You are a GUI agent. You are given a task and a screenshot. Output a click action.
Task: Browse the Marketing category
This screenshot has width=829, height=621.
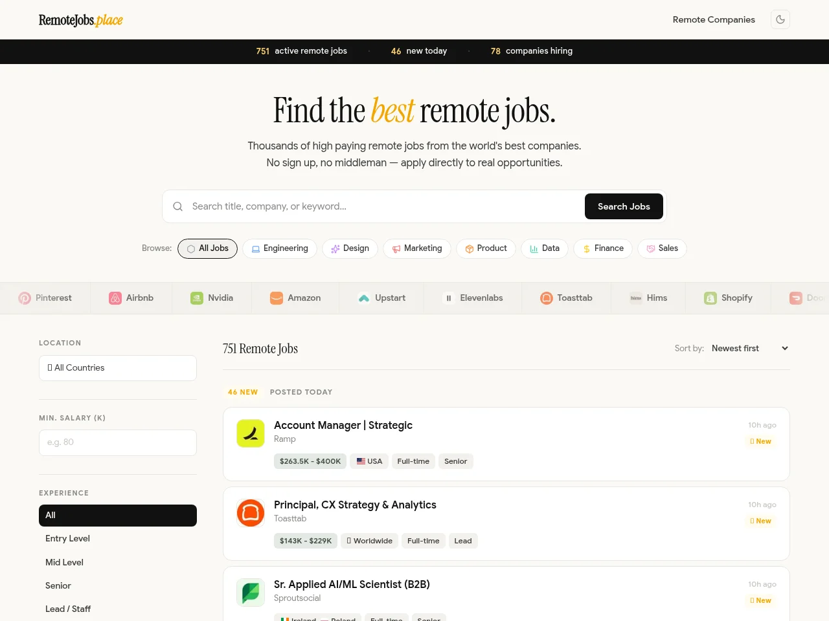(x=417, y=248)
